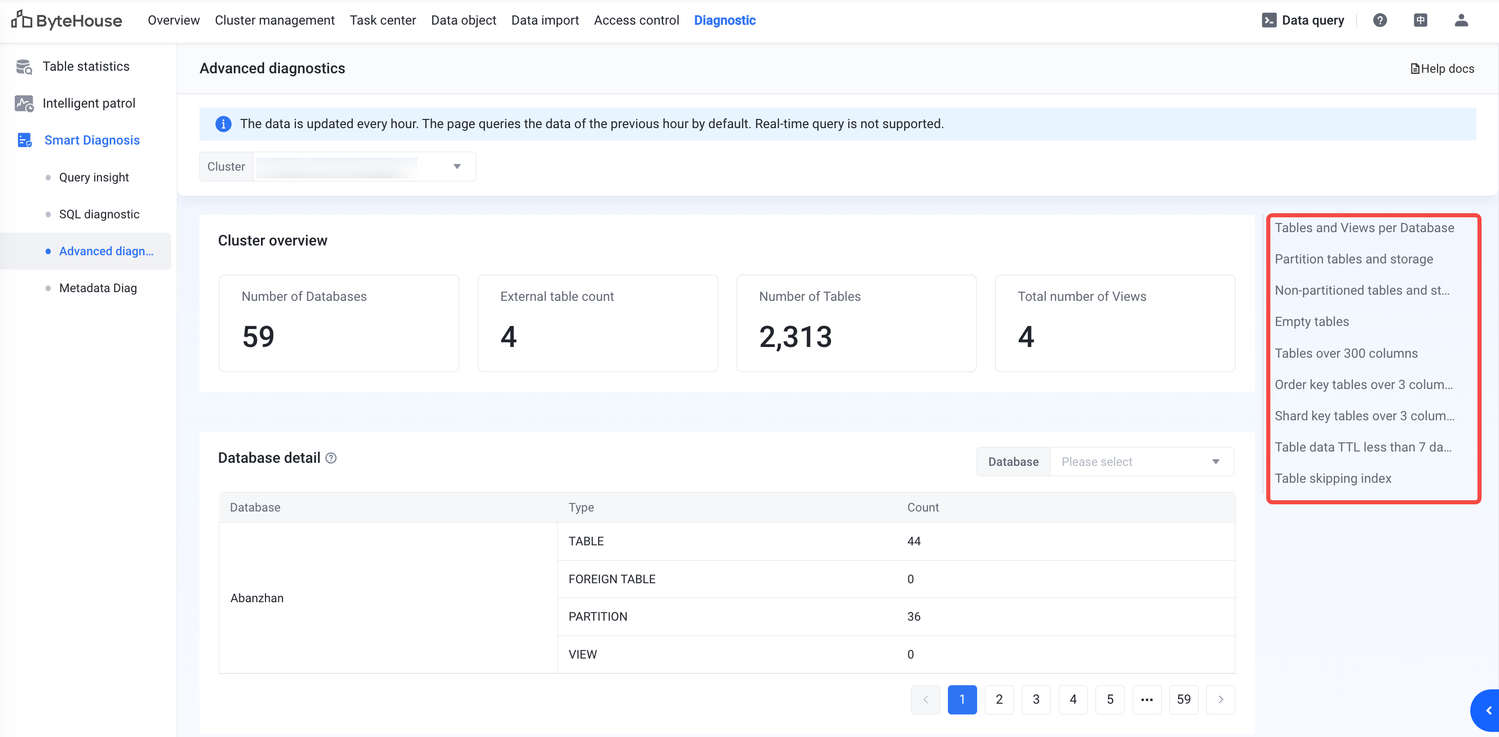This screenshot has height=737, width=1499.
Task: Open Help docs link
Action: [1442, 69]
